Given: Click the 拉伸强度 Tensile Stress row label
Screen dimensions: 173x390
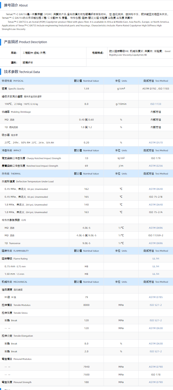Looking at the screenshot, I should (x=15, y=313).
